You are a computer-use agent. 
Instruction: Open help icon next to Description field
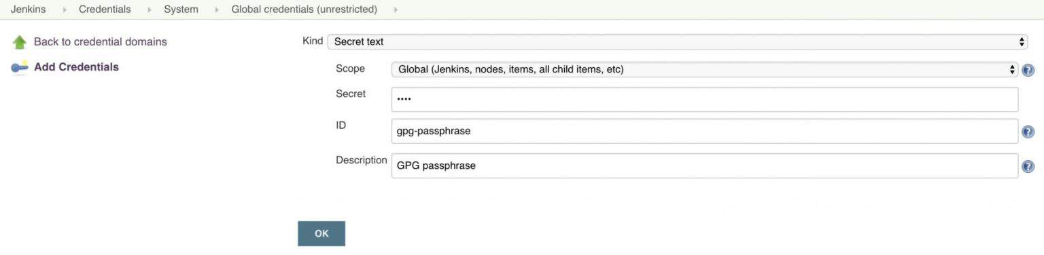point(1028,166)
